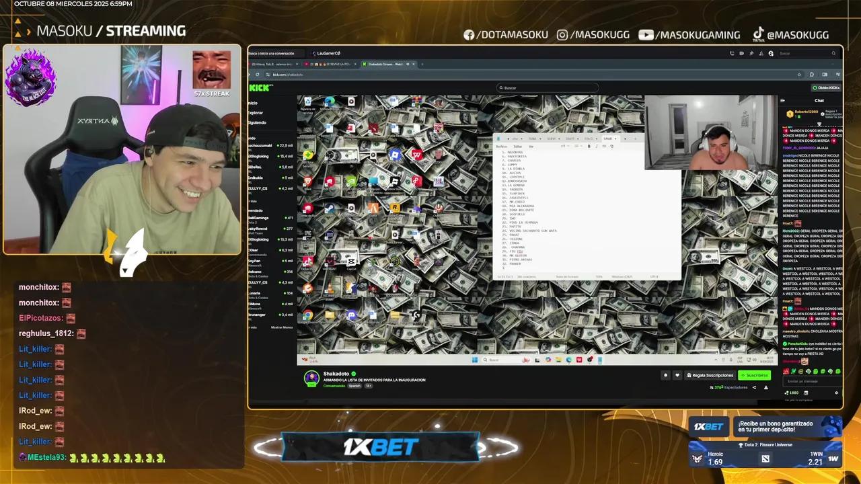Bookmark the page with the star icon

(799, 74)
